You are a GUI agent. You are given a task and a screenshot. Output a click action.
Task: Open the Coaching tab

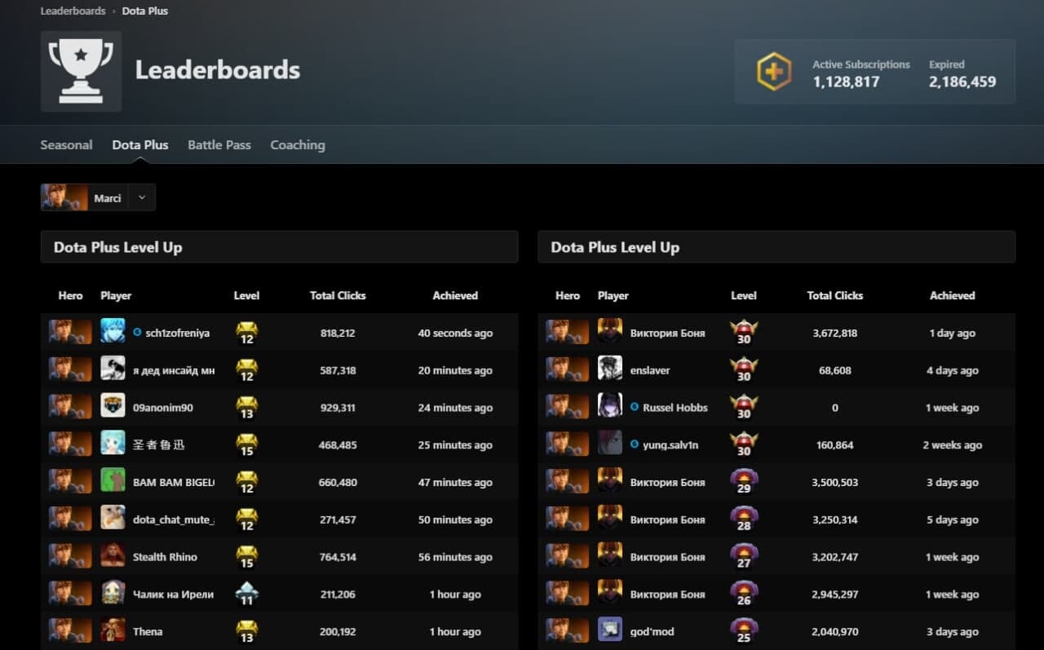pos(298,145)
